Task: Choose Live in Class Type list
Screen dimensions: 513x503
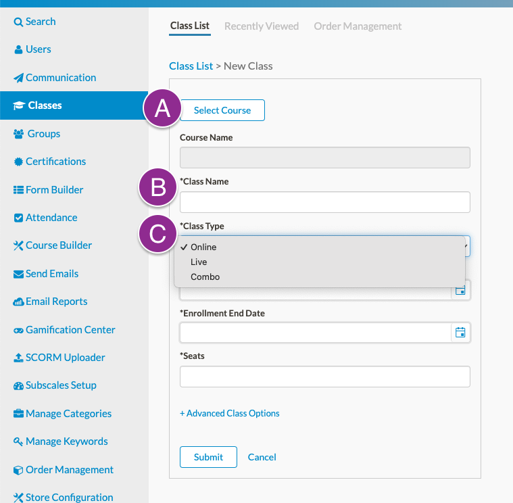Action: pyautogui.click(x=199, y=262)
